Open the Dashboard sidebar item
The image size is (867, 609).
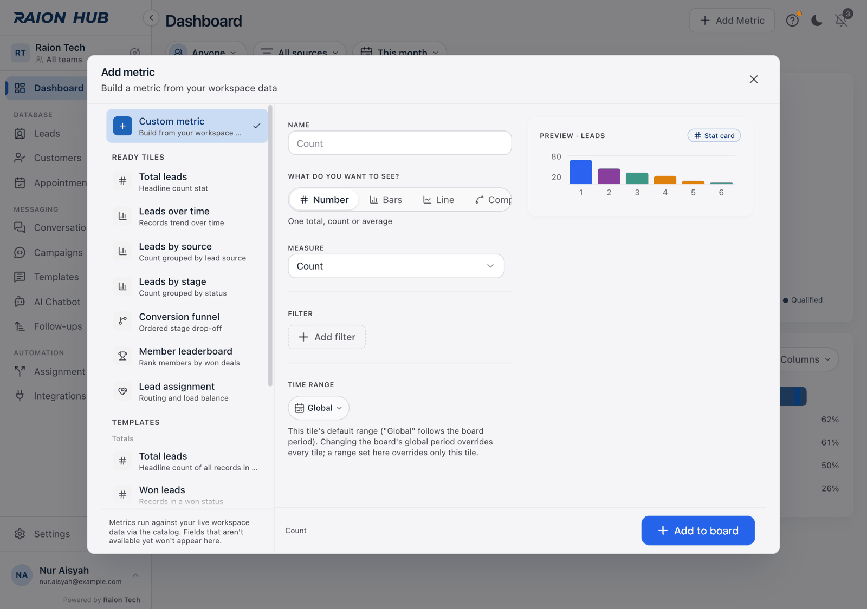(48, 88)
